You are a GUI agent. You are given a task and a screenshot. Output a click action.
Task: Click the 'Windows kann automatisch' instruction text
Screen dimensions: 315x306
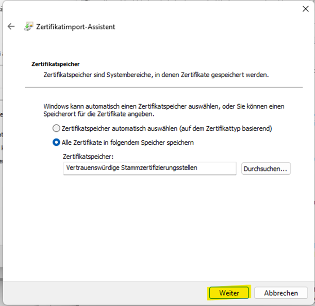(164, 110)
